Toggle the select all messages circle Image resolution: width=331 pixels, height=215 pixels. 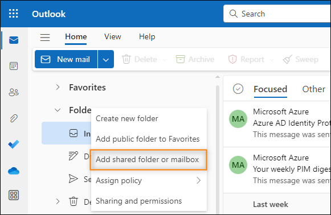click(x=238, y=89)
